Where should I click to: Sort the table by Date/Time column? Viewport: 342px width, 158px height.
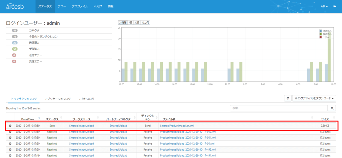(28, 119)
